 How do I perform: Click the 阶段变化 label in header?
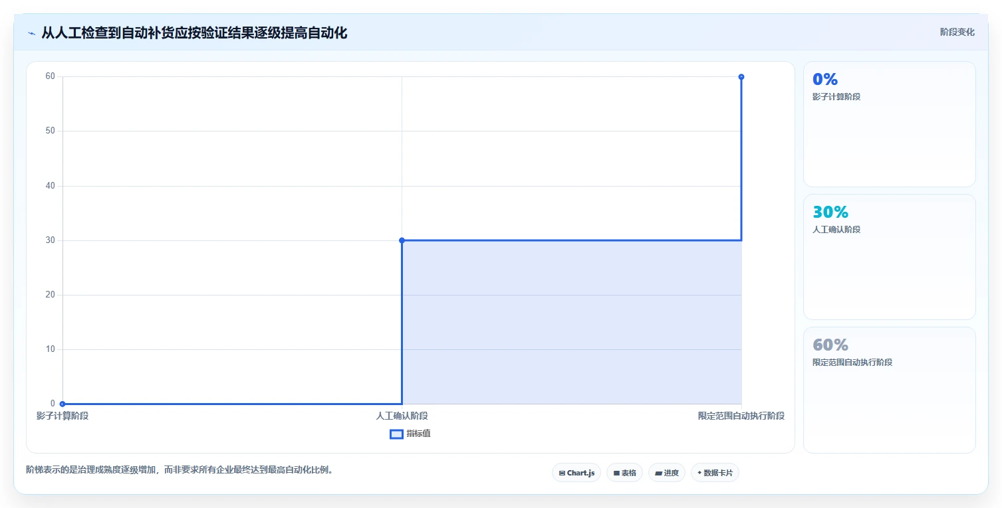(957, 32)
